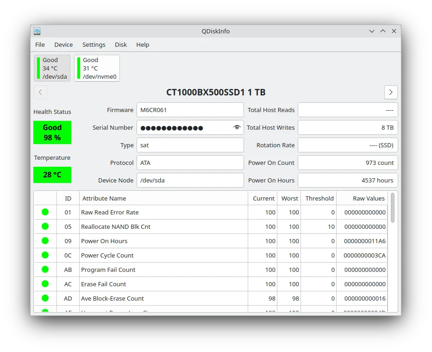This screenshot has height=352, width=432.
Task: Click inside the Firmware field showing M6CR061
Action: (190, 110)
